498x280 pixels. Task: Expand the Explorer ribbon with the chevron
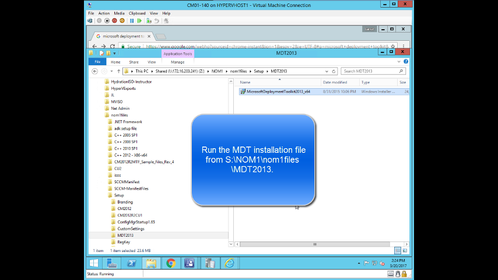pyautogui.click(x=400, y=61)
